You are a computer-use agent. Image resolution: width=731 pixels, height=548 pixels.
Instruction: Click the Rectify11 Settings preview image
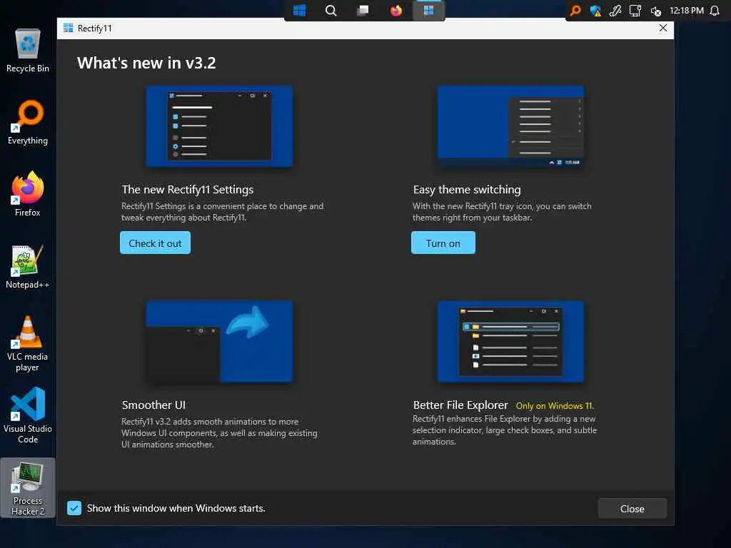pos(220,126)
